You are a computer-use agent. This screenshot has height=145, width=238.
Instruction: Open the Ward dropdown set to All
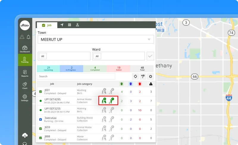click(118, 56)
